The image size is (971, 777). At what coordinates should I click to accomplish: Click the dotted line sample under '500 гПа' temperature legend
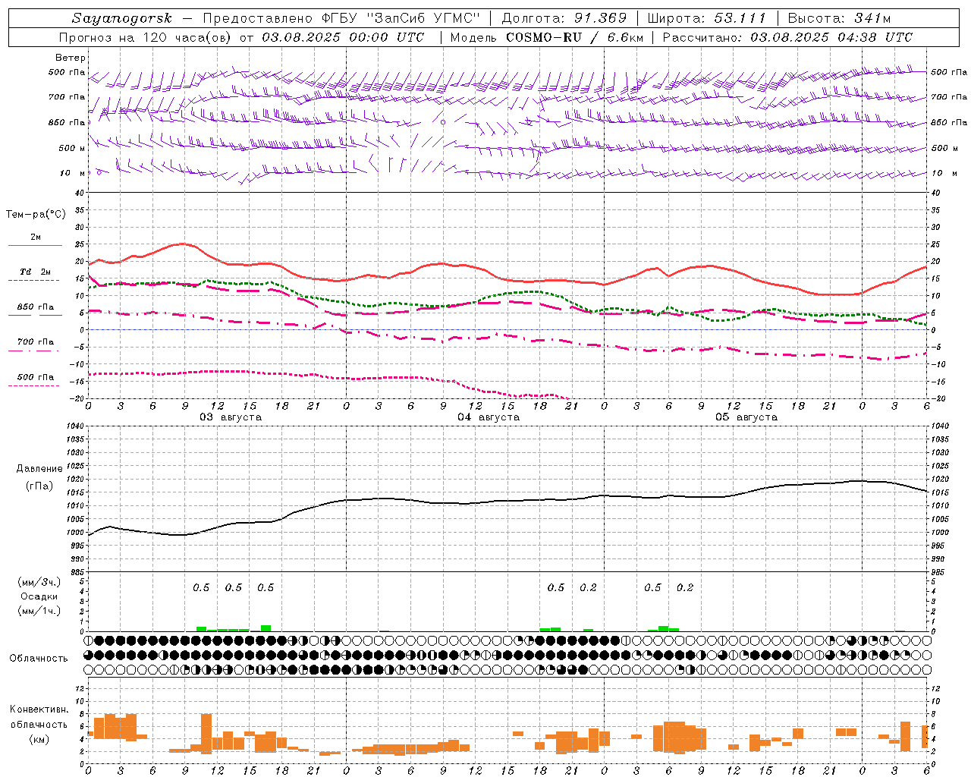[x=33, y=386]
